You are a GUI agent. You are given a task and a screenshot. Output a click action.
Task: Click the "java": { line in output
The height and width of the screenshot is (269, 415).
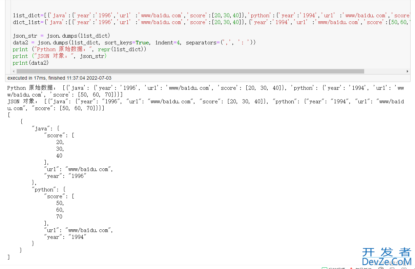46,129
